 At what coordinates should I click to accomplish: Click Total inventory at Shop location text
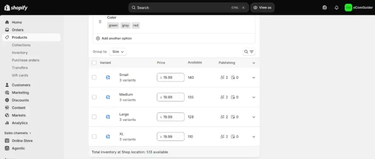pos(130,152)
